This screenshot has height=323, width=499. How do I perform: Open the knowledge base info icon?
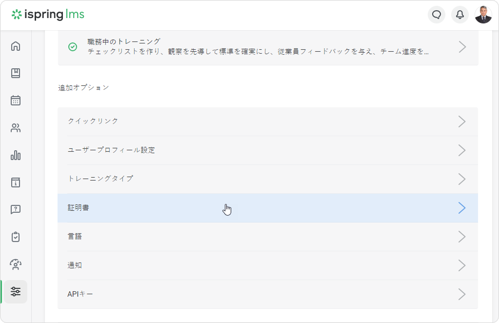pyautogui.click(x=16, y=182)
